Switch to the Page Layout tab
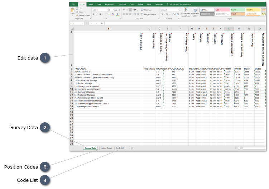Image resolution: width=269 pixels, height=189 pixels. (110, 4)
